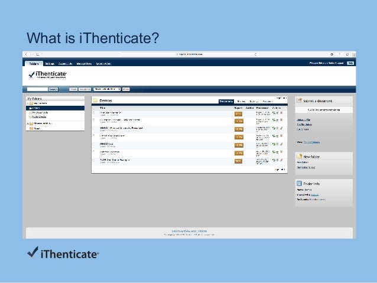Click the delete icon in PLOS One row

[277, 160]
